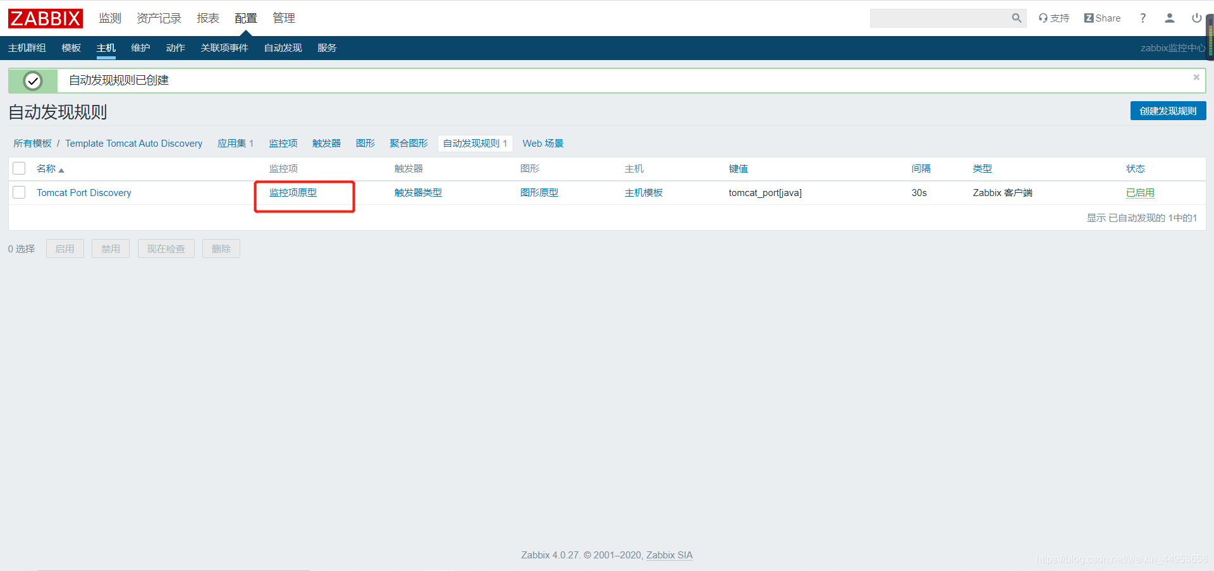1214x571 pixels.
Task: Switch to 聚合图形 tab
Action: click(x=408, y=144)
